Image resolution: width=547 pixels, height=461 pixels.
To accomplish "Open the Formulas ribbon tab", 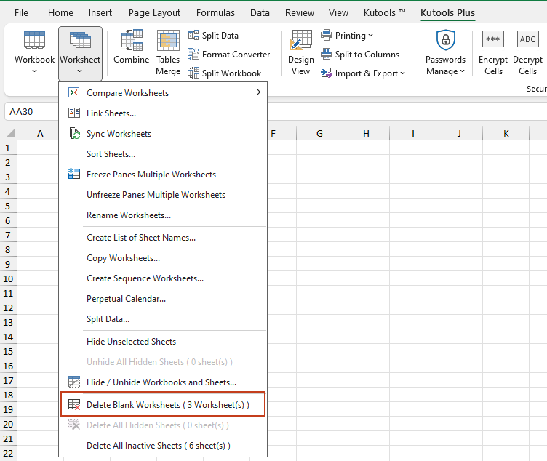I will pyautogui.click(x=215, y=13).
